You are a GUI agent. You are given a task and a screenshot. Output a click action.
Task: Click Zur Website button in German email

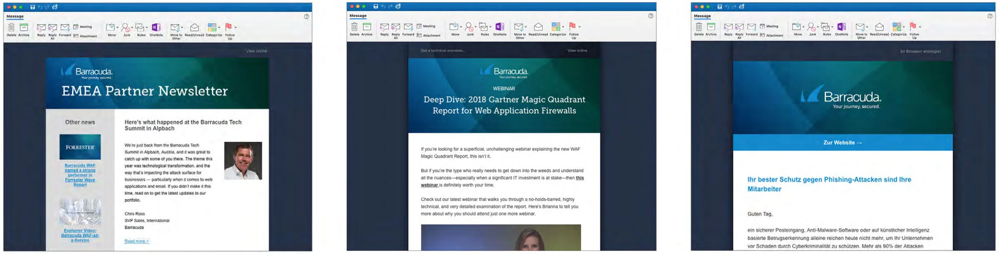click(x=842, y=143)
